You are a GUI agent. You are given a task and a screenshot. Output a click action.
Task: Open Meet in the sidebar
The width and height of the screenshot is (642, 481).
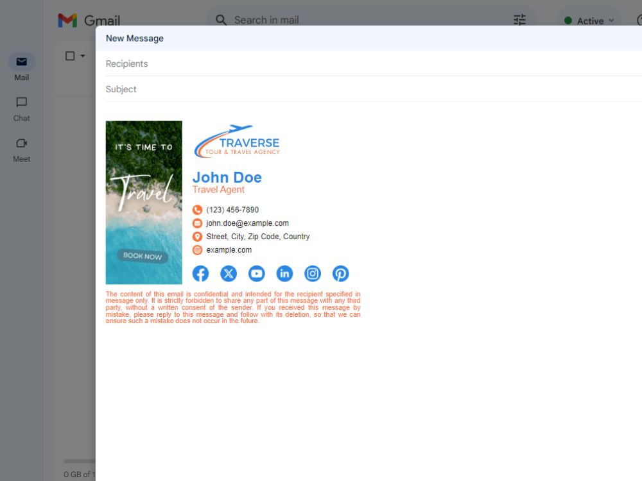pyautogui.click(x=22, y=150)
